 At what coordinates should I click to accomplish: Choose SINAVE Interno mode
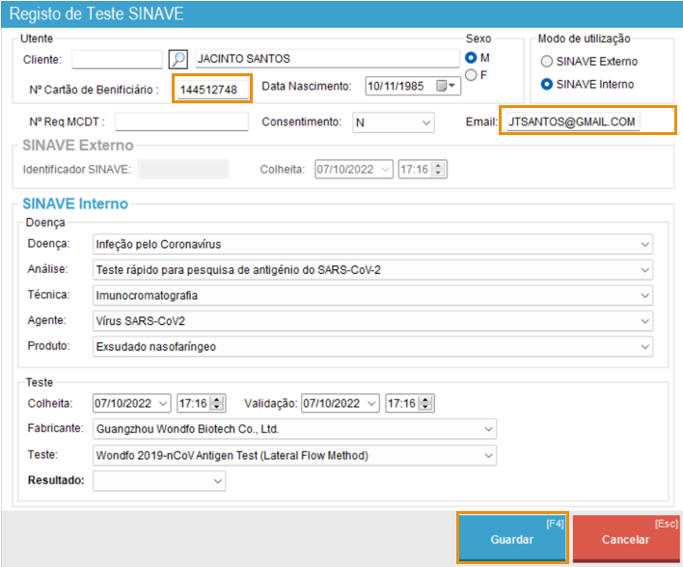547,85
